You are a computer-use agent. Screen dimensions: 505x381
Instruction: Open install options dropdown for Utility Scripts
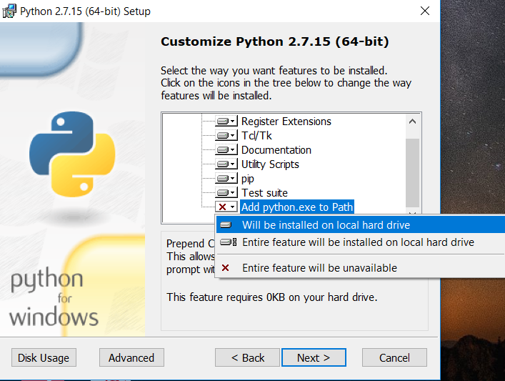coord(226,164)
